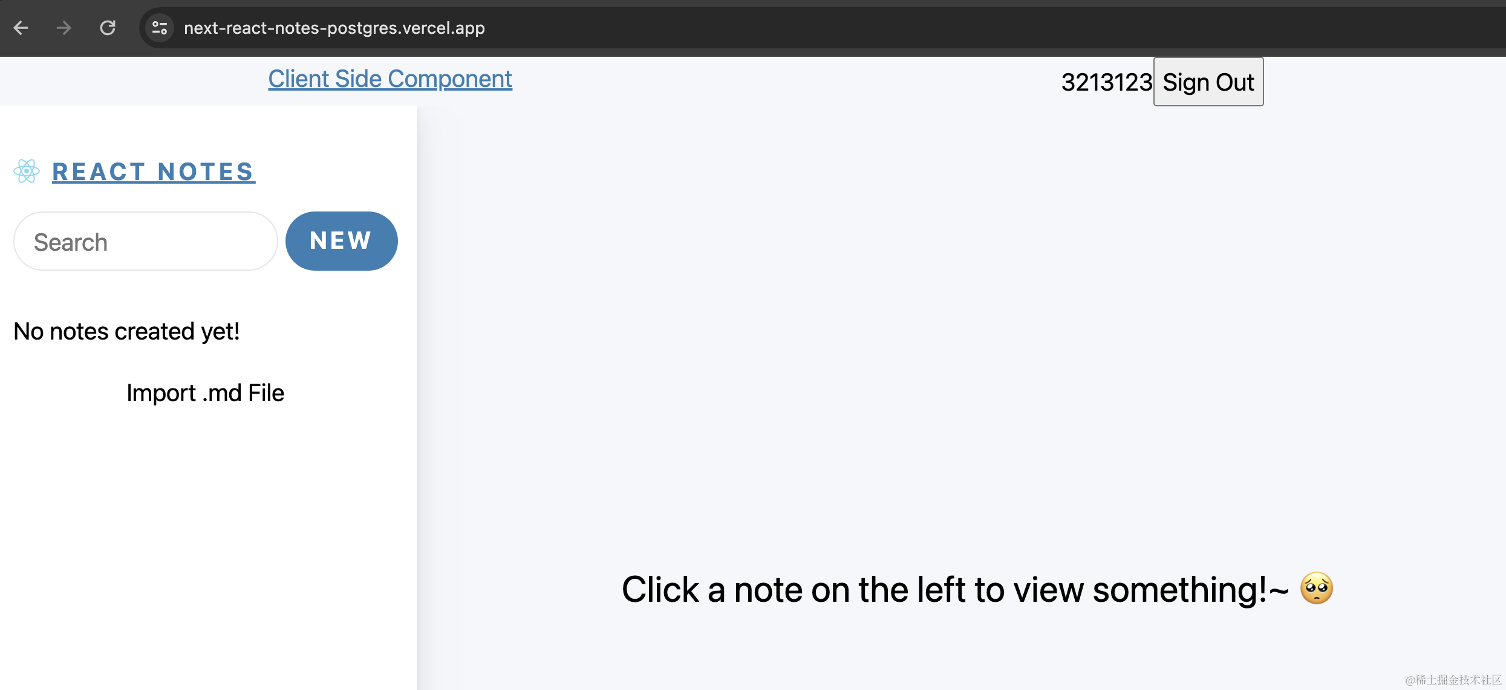
Task: Focus the Search input field
Action: (146, 241)
